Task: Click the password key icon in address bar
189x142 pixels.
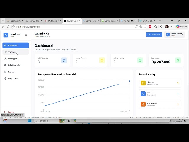Action: click(136, 27)
